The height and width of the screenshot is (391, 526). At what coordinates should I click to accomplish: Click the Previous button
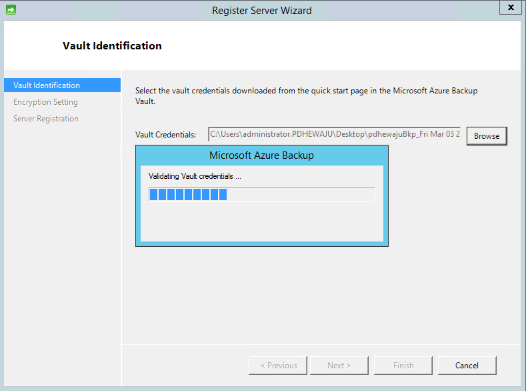click(278, 365)
